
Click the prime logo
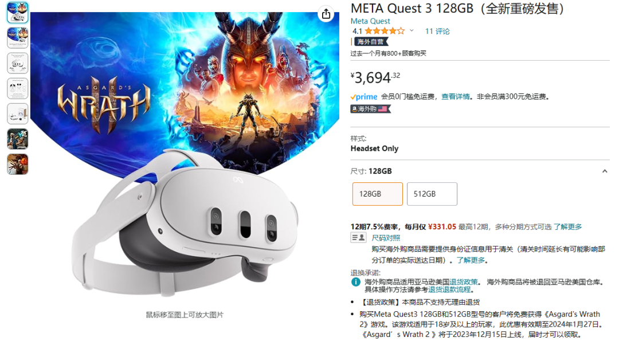(x=364, y=97)
